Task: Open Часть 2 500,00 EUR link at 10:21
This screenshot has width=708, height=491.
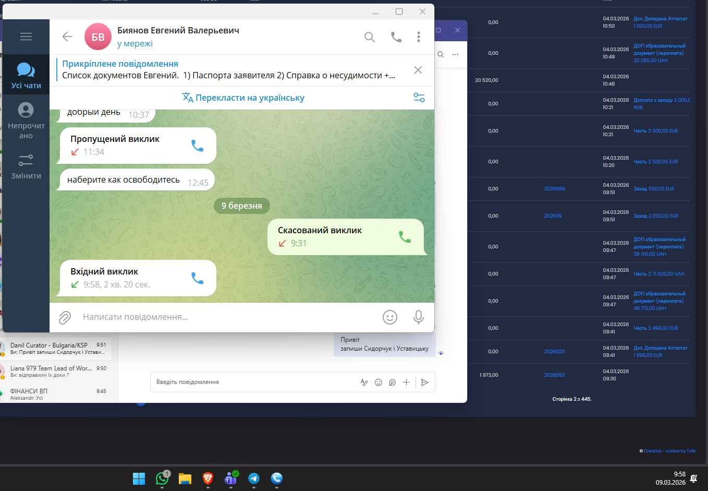Action: [656, 131]
